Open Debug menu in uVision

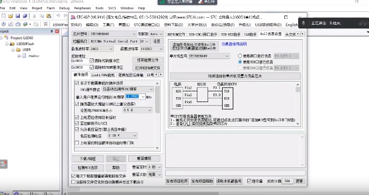[x=64, y=8]
